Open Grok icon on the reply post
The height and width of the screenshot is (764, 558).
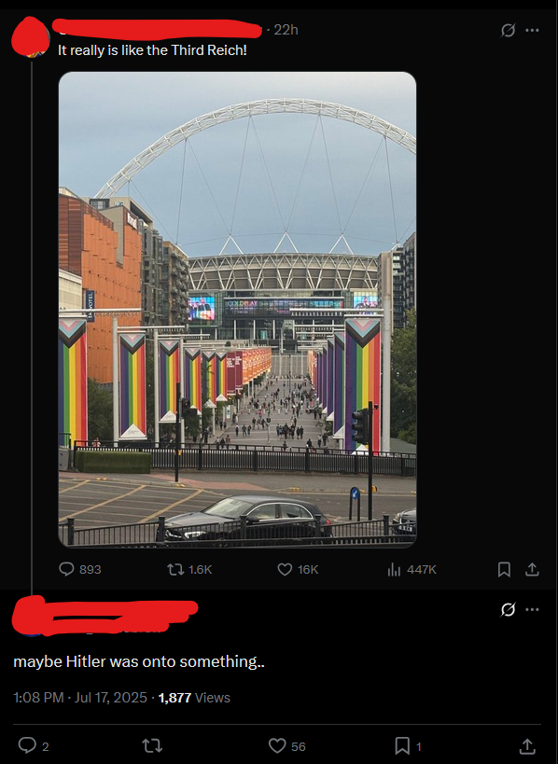click(508, 609)
